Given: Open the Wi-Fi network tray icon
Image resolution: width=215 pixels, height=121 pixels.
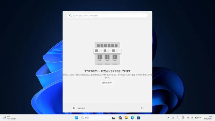Looking at the screenshot, I should click(188, 118).
